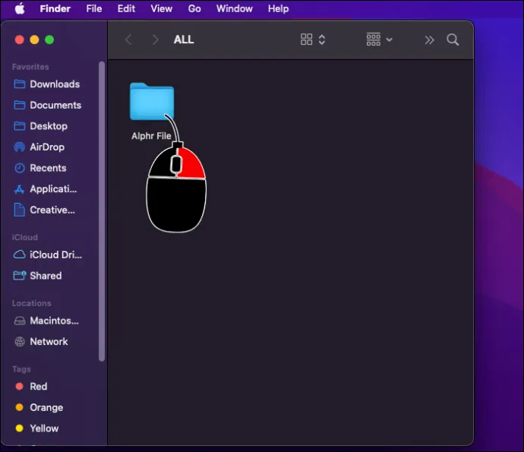Image resolution: width=524 pixels, height=452 pixels.
Task: Click the Tags section header
Action: (x=21, y=369)
